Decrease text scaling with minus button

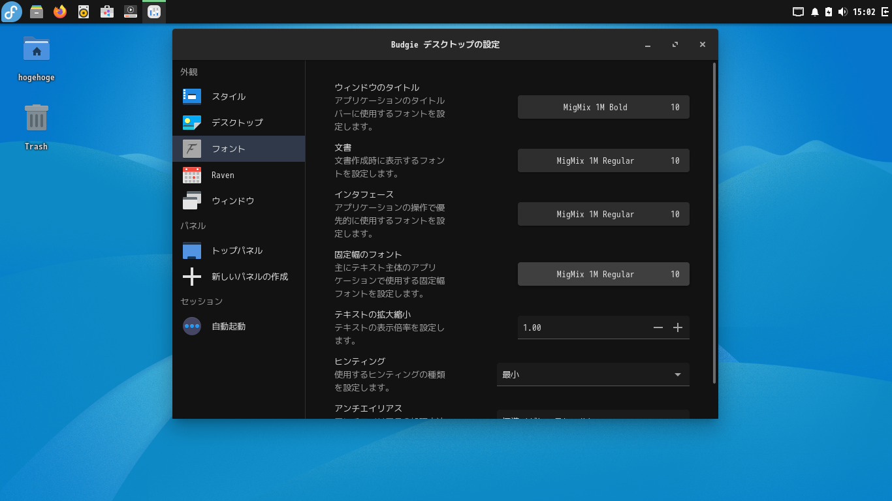[658, 327]
